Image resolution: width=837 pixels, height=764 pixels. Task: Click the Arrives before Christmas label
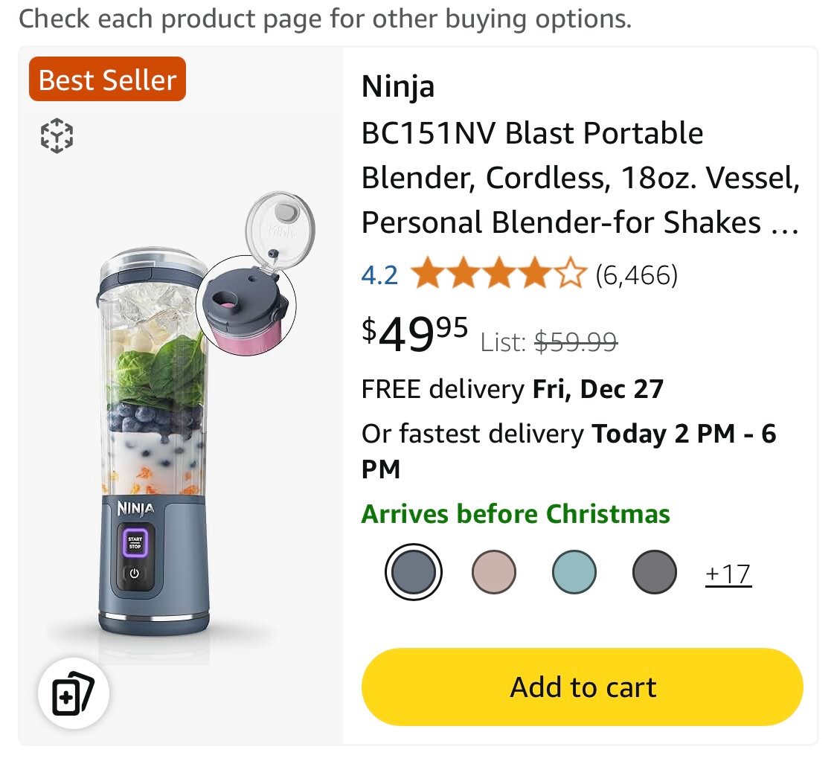tap(516, 513)
